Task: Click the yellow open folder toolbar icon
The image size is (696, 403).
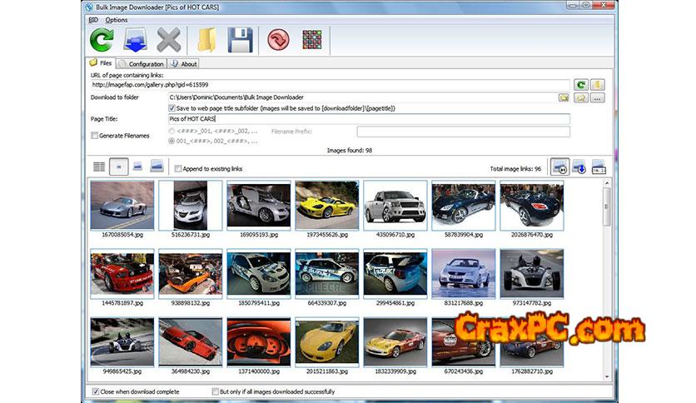Action: 206,40
